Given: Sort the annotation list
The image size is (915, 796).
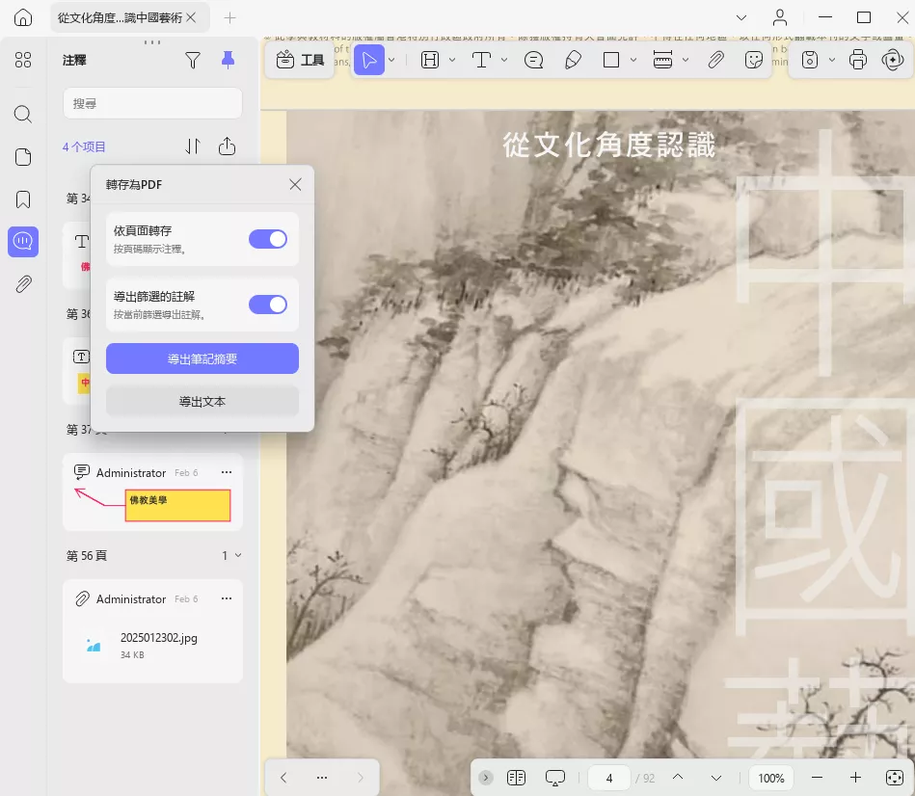Looking at the screenshot, I should point(193,146).
